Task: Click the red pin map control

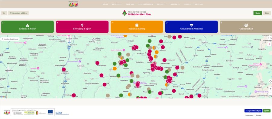Action: pos(269,44)
